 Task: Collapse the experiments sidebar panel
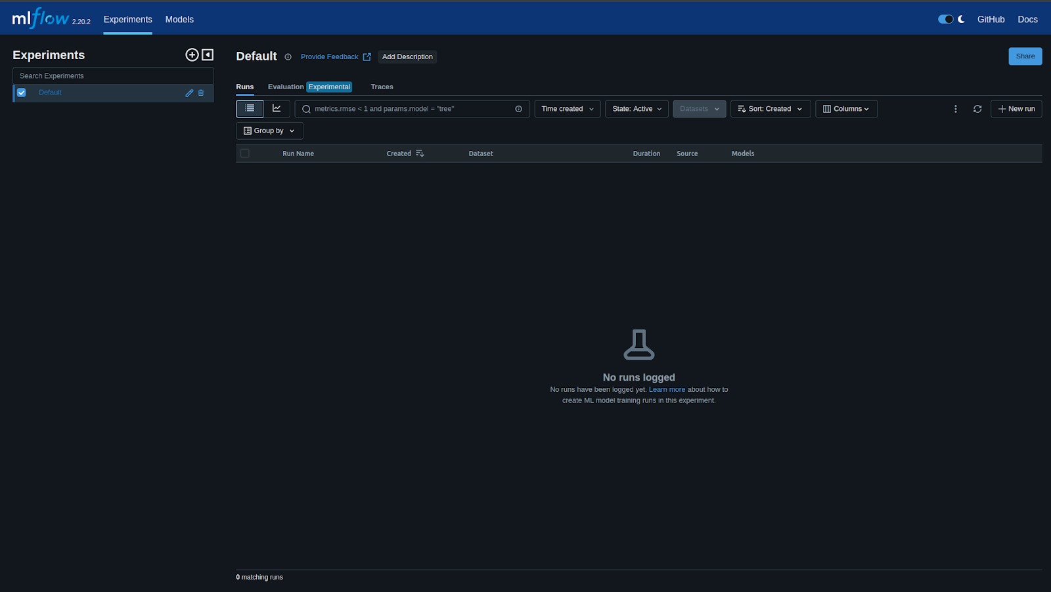pos(208,55)
